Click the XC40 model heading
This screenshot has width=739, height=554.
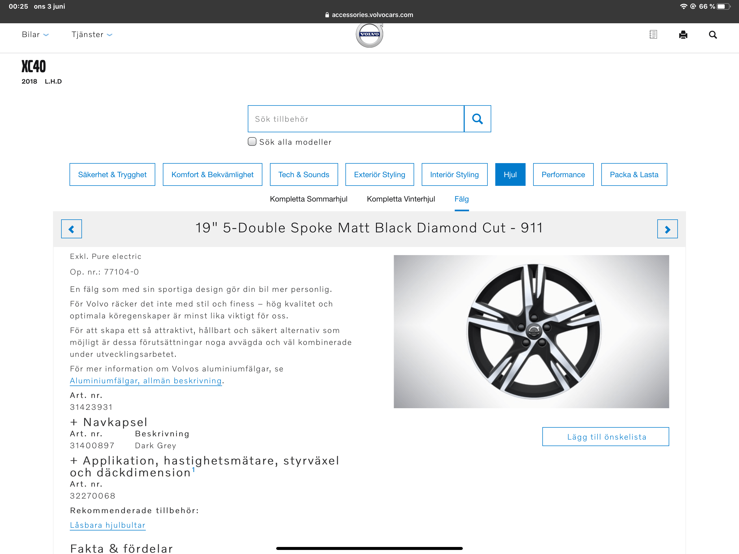click(34, 66)
